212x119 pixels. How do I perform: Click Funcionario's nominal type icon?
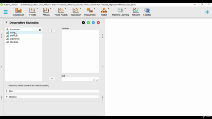point(7,29)
